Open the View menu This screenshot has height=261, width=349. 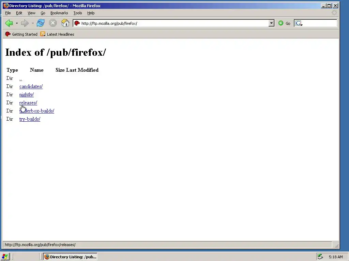click(31, 13)
